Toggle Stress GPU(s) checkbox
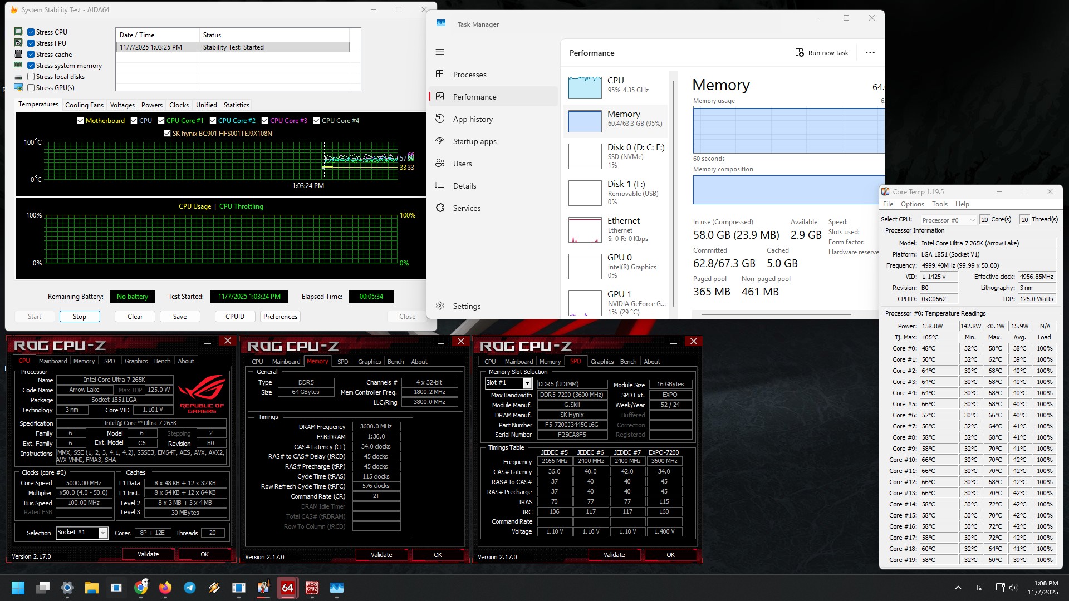This screenshot has height=601, width=1069. click(31, 88)
